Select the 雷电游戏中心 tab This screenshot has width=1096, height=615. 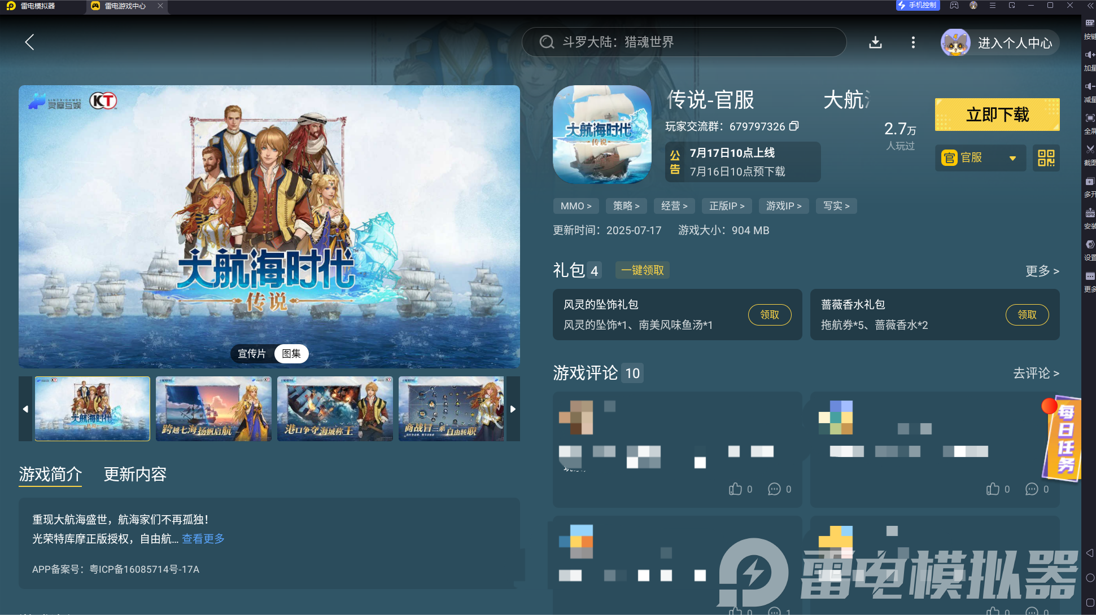coord(125,6)
